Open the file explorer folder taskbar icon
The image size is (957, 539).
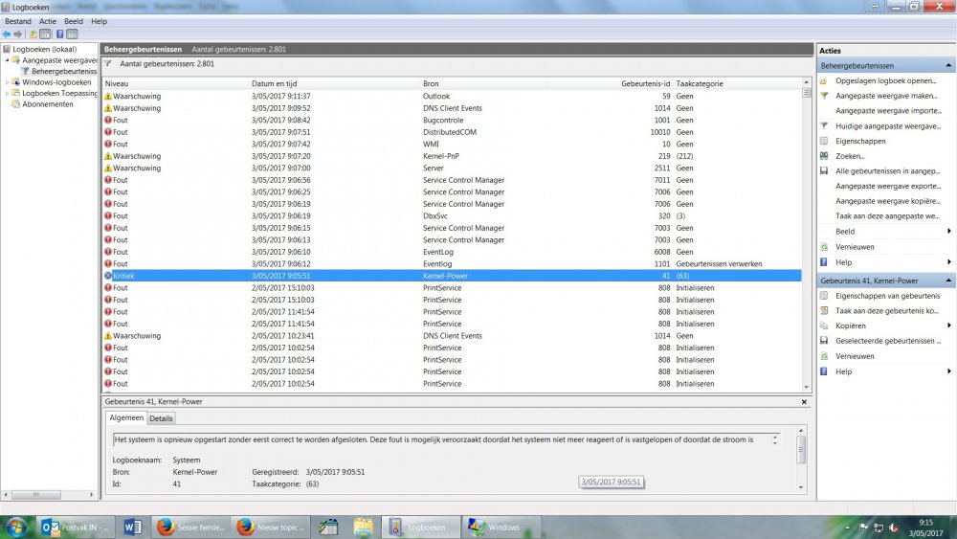[363, 528]
